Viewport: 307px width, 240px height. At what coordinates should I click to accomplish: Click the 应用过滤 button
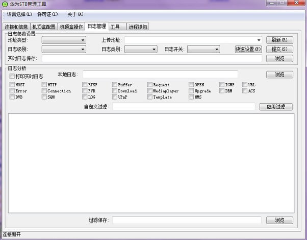[276, 107]
